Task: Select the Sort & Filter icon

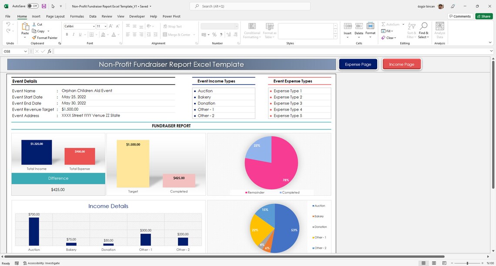Action: click(x=411, y=30)
